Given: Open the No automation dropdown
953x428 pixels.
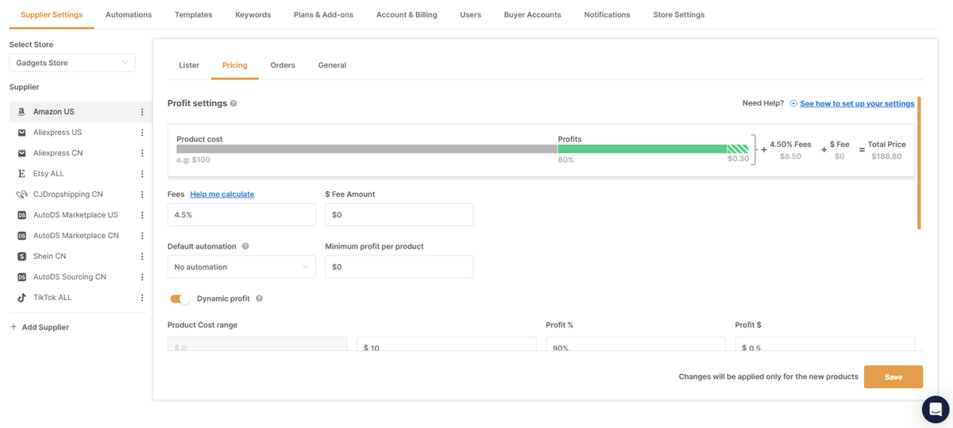Looking at the screenshot, I should pyautogui.click(x=241, y=267).
